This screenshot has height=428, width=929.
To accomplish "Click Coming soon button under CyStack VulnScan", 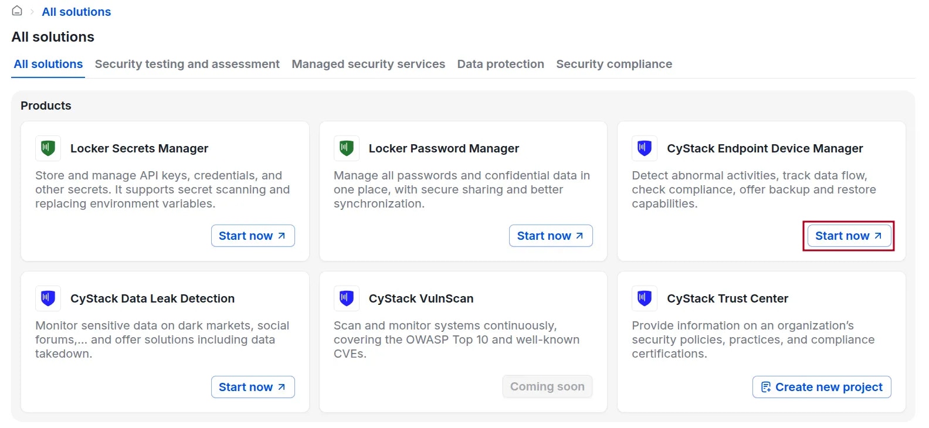I will click(547, 386).
